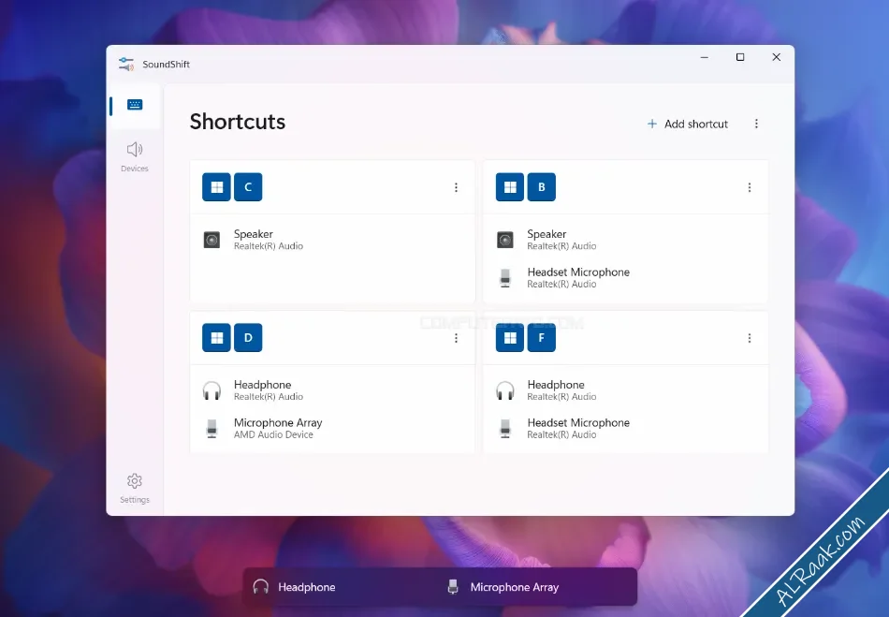Viewport: 889px width, 617px height.
Task: Click the headphone icon in Win+D card
Action: coord(211,390)
